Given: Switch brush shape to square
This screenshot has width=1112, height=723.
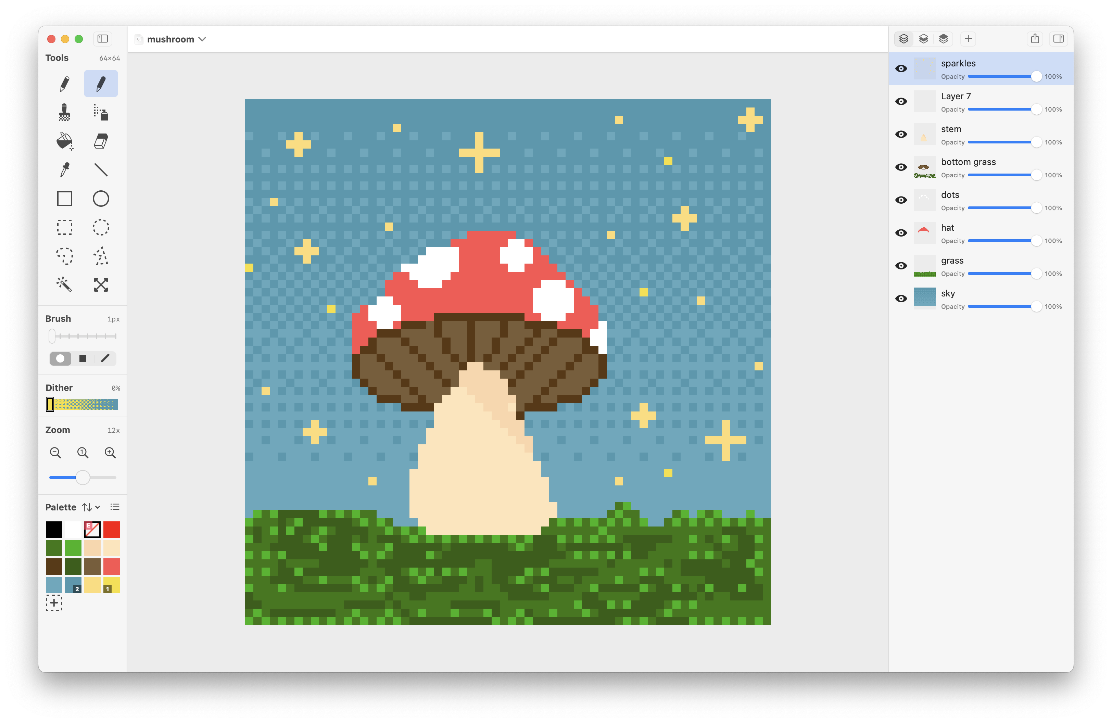Looking at the screenshot, I should point(83,359).
